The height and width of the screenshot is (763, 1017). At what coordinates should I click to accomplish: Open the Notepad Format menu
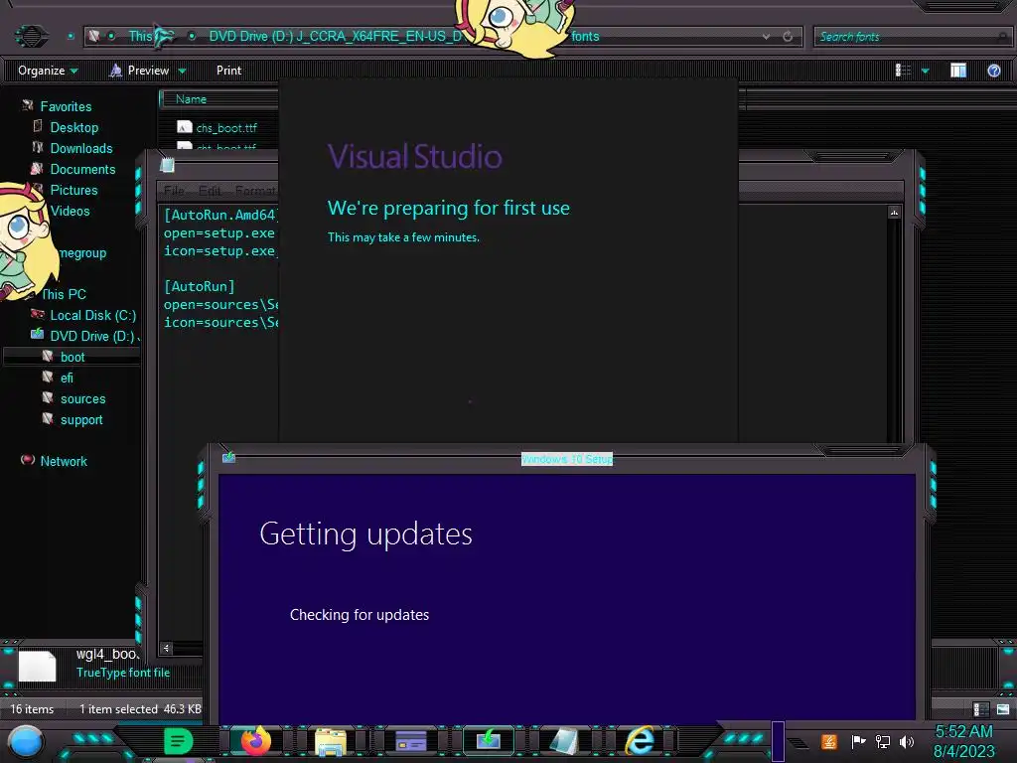(x=254, y=191)
